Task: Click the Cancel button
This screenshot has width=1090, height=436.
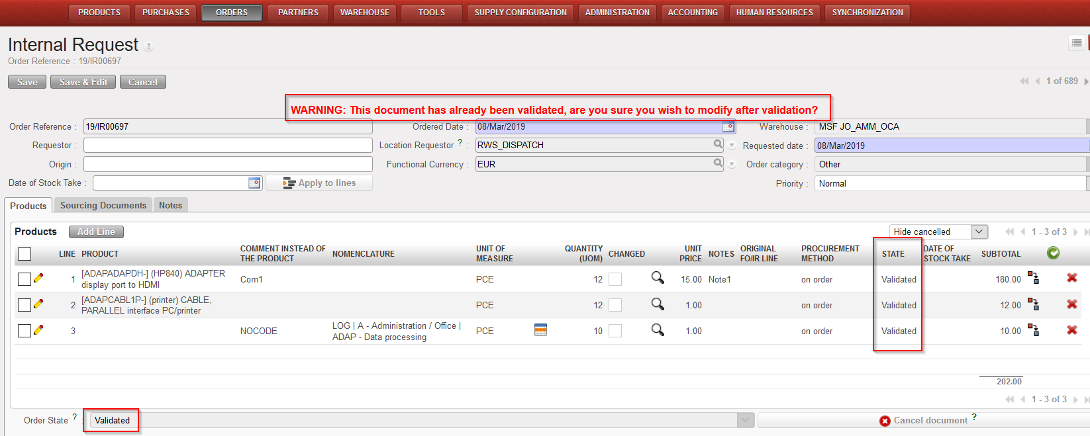Action: (142, 82)
